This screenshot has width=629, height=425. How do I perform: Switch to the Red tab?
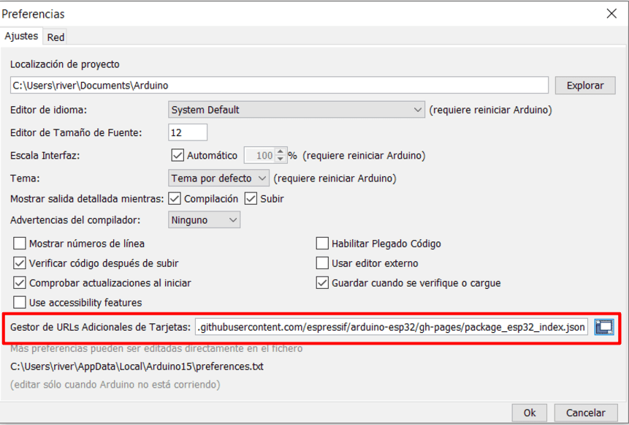pyautogui.click(x=56, y=37)
